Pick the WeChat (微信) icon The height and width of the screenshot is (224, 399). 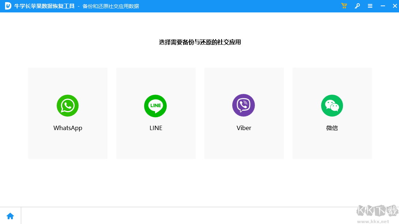332,106
